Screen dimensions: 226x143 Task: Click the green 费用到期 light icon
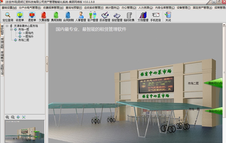pyautogui.click(x=56, y=17)
